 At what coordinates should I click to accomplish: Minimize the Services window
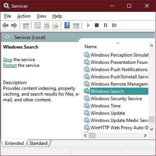click(112, 6)
